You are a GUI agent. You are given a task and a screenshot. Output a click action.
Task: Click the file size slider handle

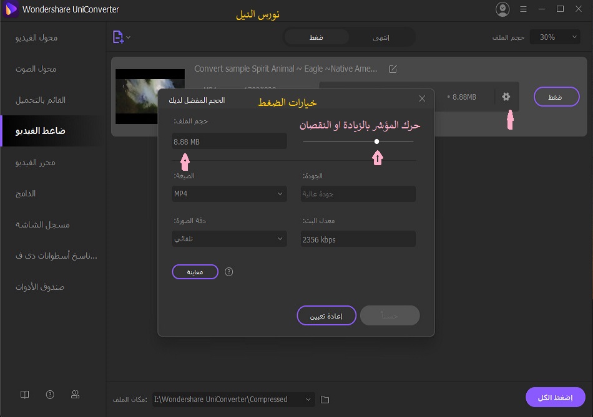[377, 141]
